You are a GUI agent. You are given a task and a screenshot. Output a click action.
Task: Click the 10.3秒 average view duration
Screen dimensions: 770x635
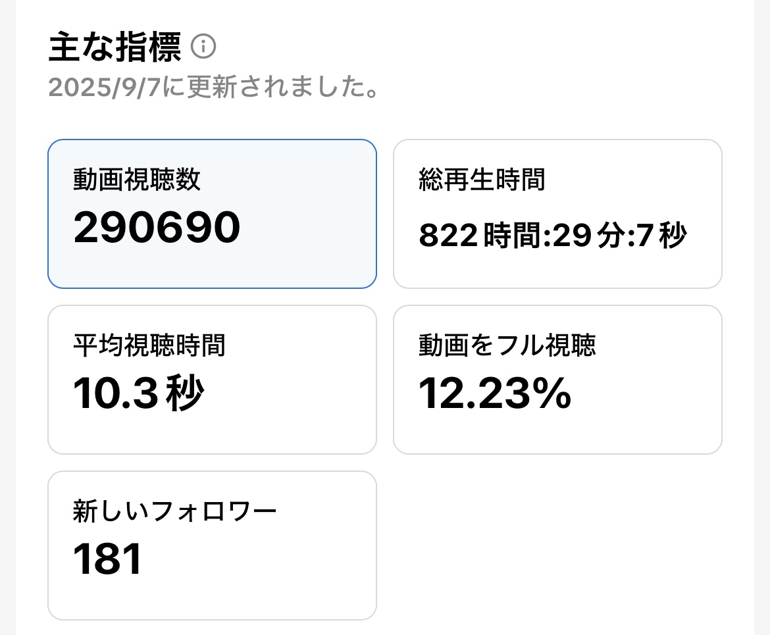(138, 393)
